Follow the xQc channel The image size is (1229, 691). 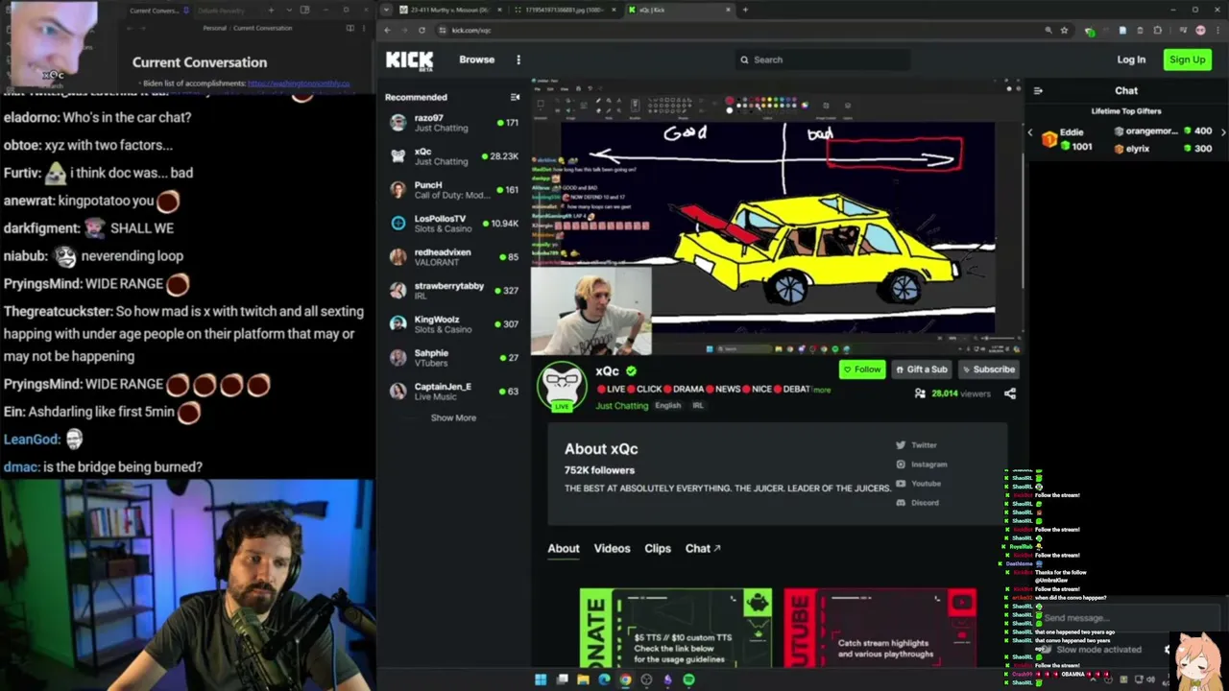[861, 369]
